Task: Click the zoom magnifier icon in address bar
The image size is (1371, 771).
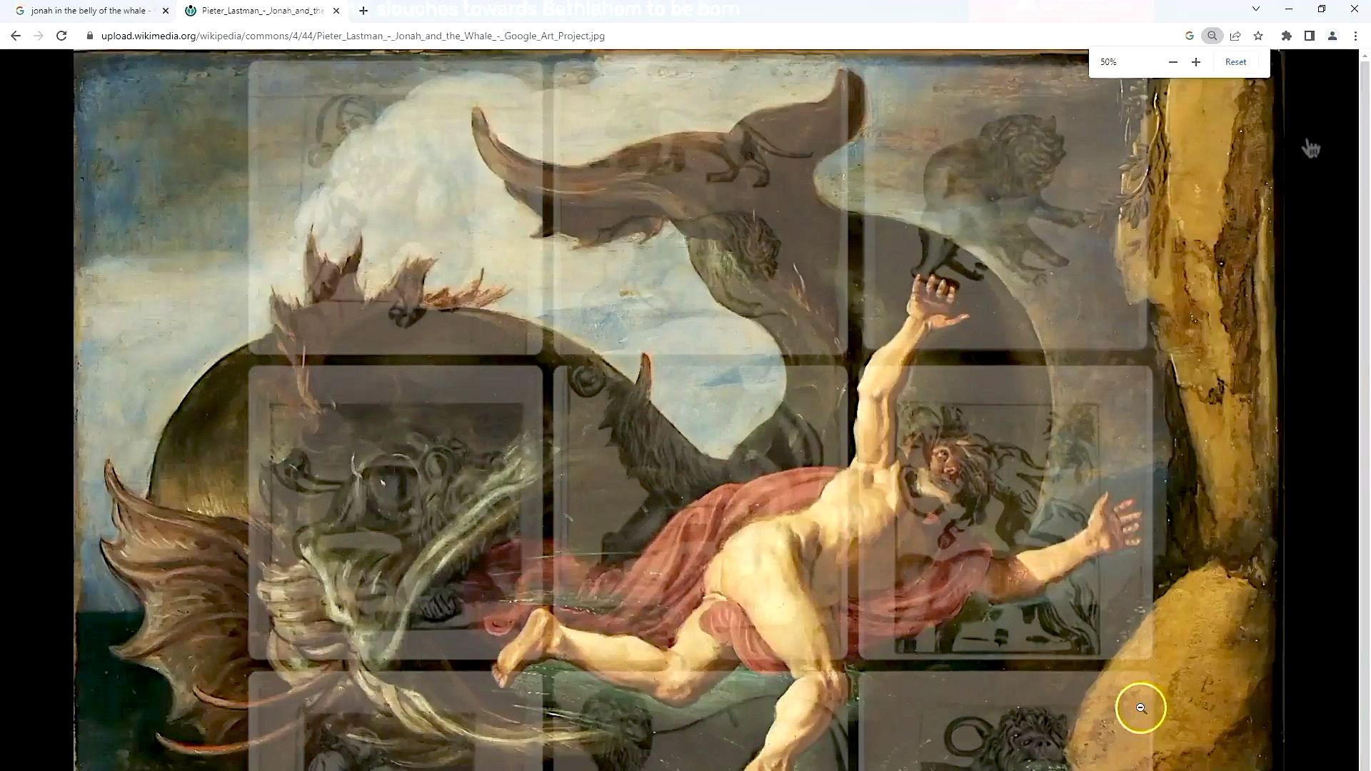Action: pyautogui.click(x=1212, y=36)
